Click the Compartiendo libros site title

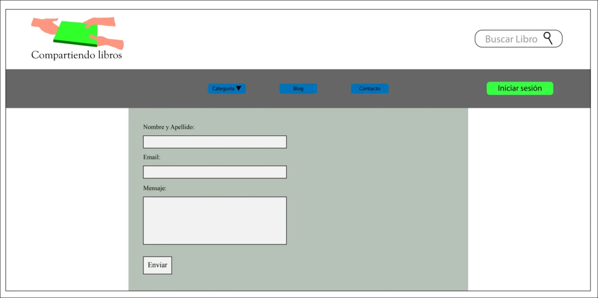[76, 55]
